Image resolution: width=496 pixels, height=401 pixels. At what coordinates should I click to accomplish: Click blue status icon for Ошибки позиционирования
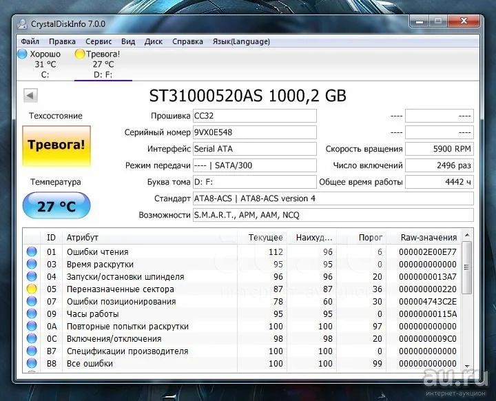point(32,301)
